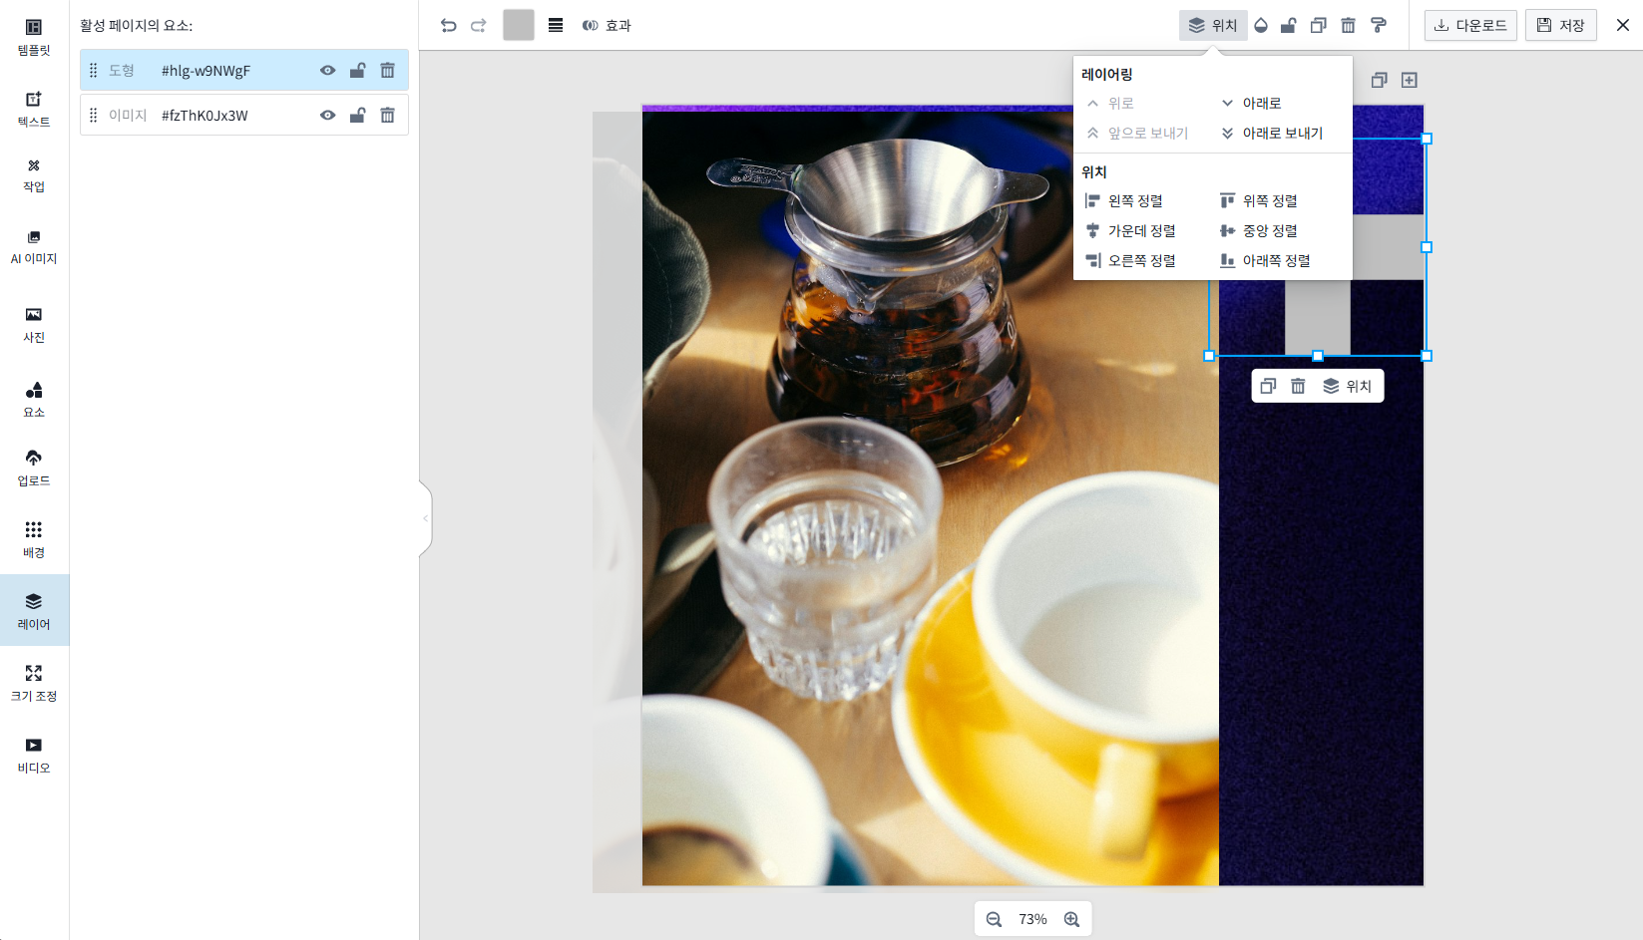The image size is (1643, 940).
Task: Click the 다운로드 button
Action: click(x=1470, y=25)
